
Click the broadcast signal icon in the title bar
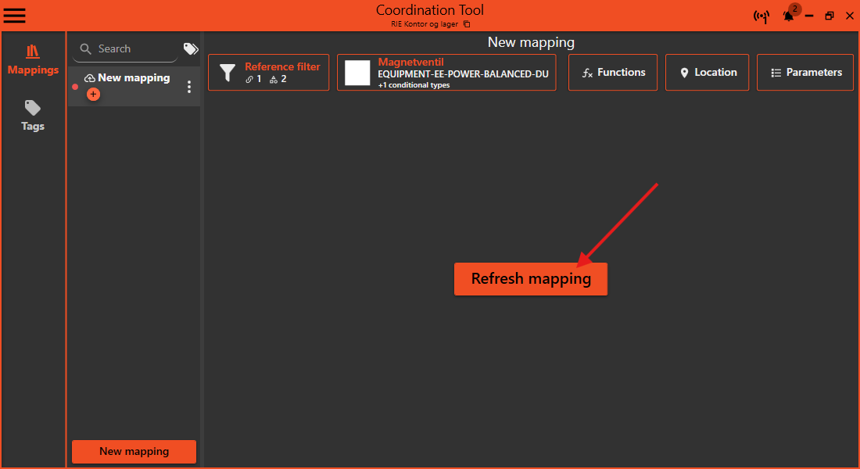point(761,16)
